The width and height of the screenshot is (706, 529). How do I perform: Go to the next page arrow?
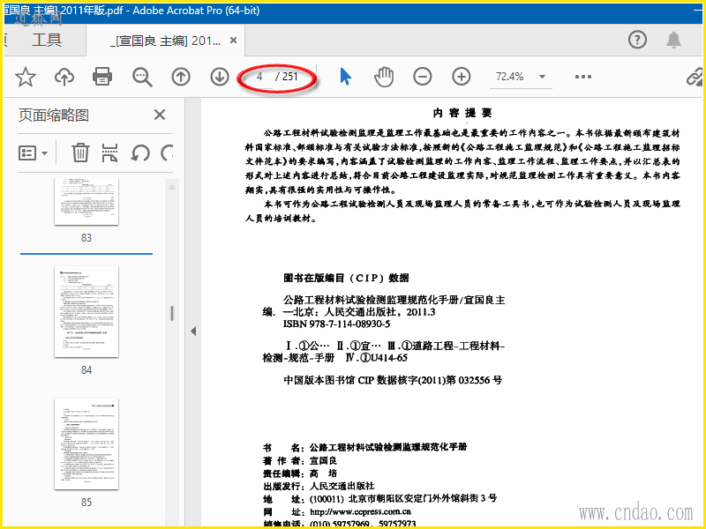click(x=220, y=77)
